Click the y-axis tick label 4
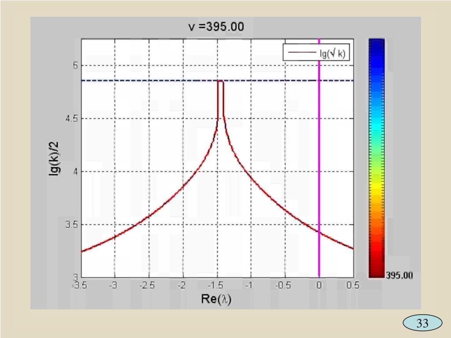Viewport: 451px width, 338px height. point(75,172)
